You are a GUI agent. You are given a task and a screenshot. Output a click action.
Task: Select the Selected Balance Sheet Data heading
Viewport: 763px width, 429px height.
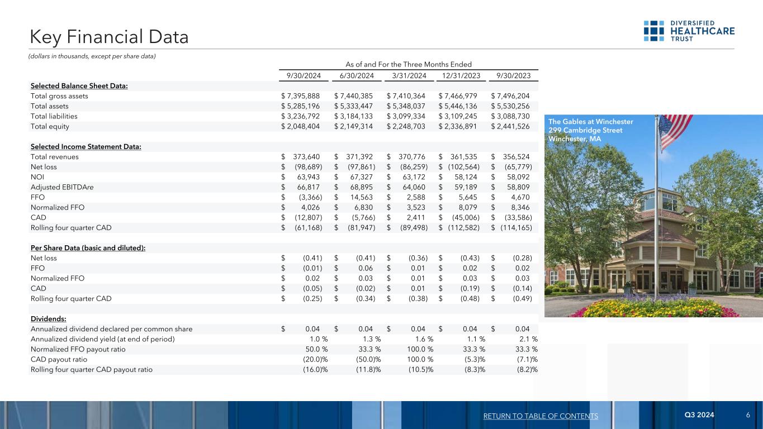pos(79,86)
